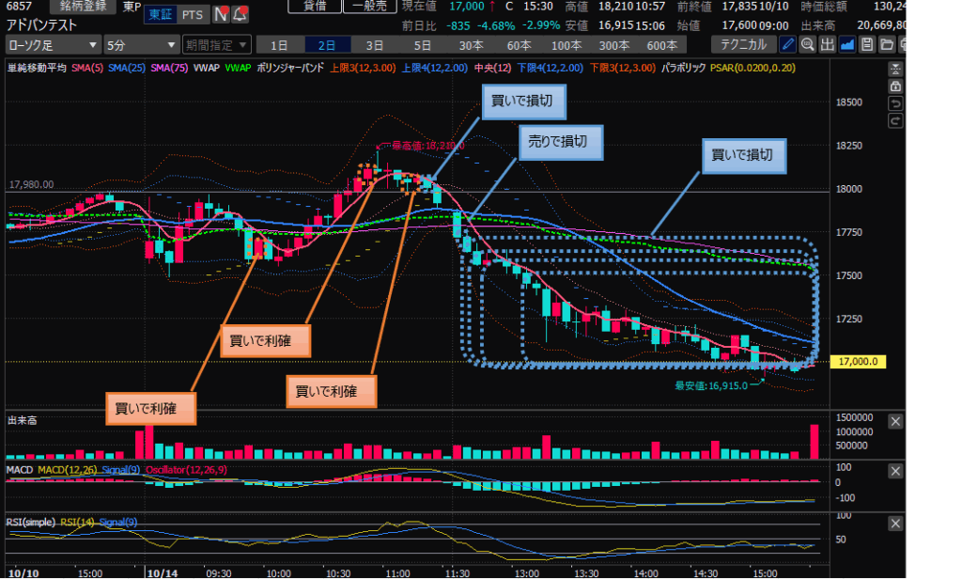
Task: Open the ローソク足 chart type dropdown
Action: (x=53, y=44)
